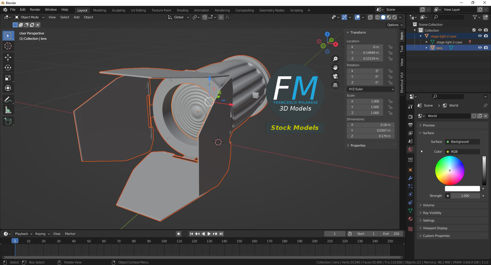Jump to last frame

click(x=221, y=234)
